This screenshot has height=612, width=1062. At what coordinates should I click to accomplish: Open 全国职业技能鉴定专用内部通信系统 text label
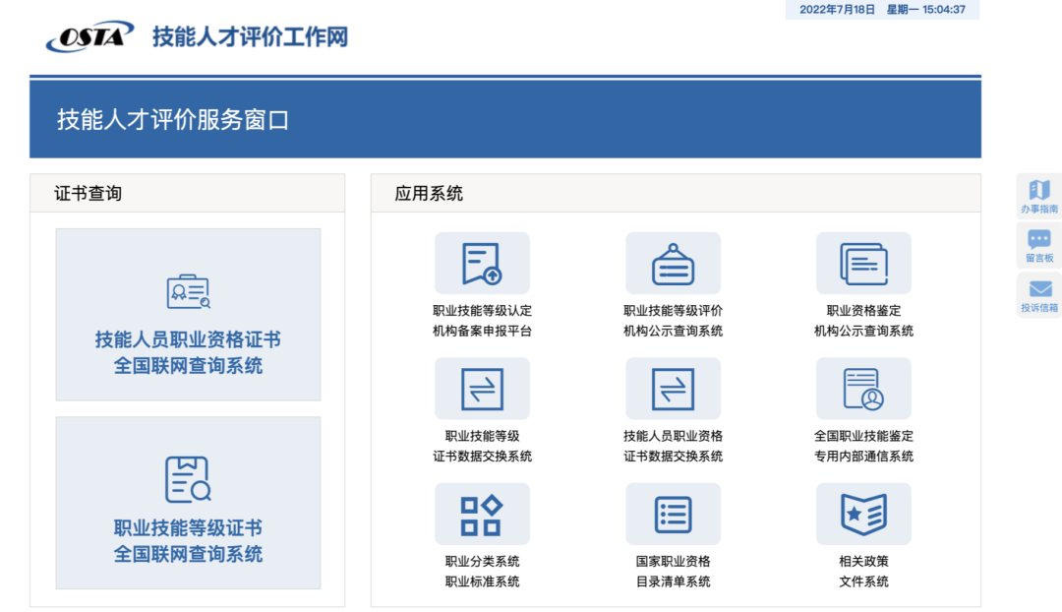pyautogui.click(x=863, y=446)
